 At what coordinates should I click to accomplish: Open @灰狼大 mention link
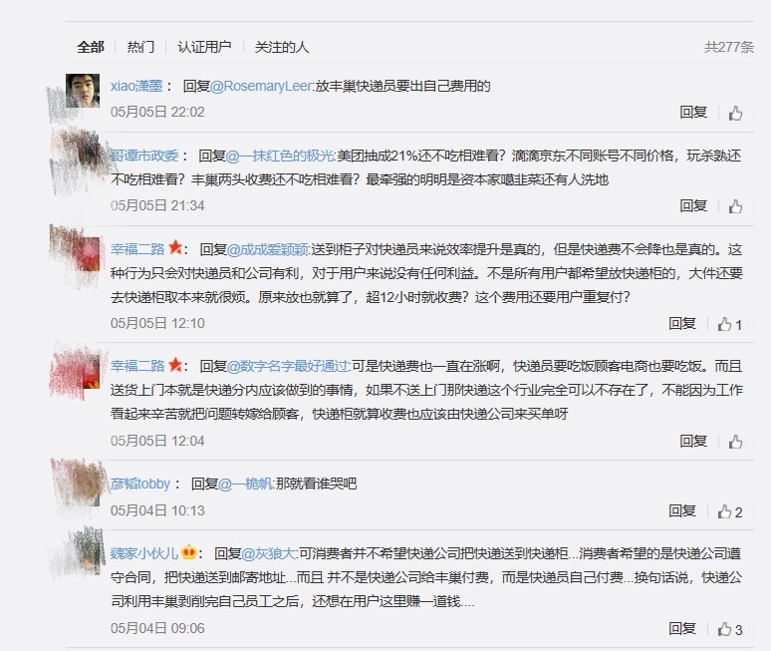269,553
